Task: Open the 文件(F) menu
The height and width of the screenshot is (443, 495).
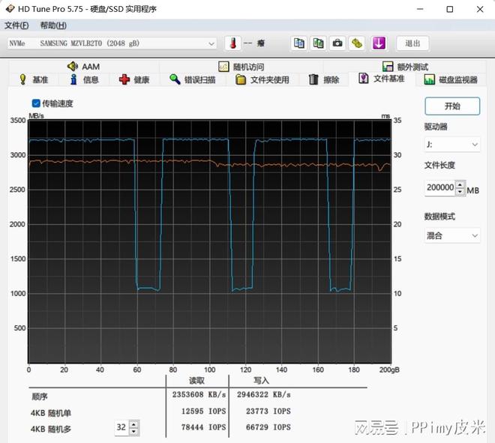Action: [16, 25]
